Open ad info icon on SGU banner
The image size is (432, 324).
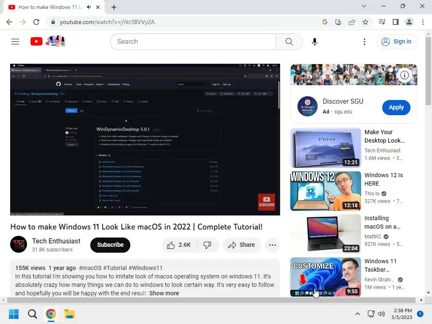point(404,75)
